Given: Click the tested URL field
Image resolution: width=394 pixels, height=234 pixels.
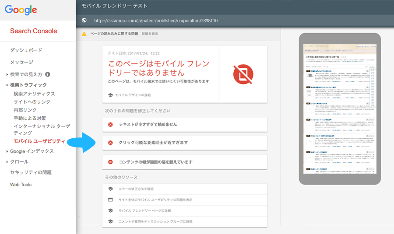Looking at the screenshot, I should pos(156,21).
